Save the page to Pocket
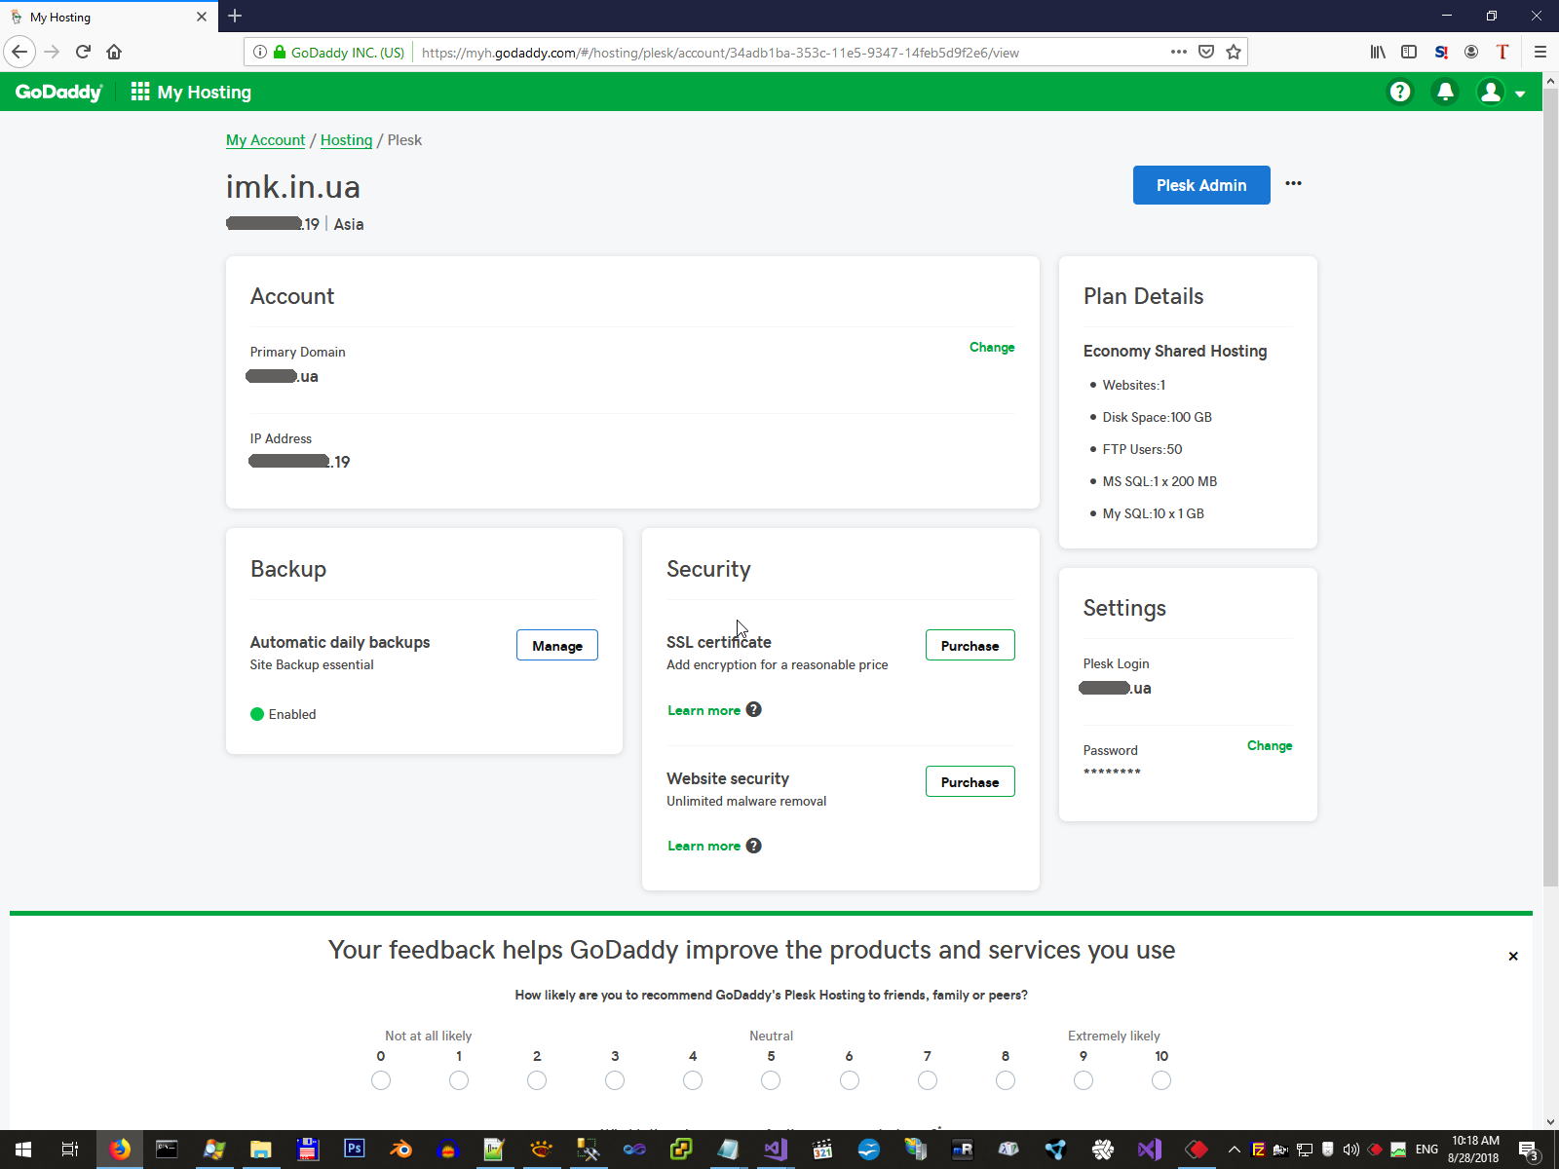This screenshot has height=1169, width=1559. [x=1206, y=52]
